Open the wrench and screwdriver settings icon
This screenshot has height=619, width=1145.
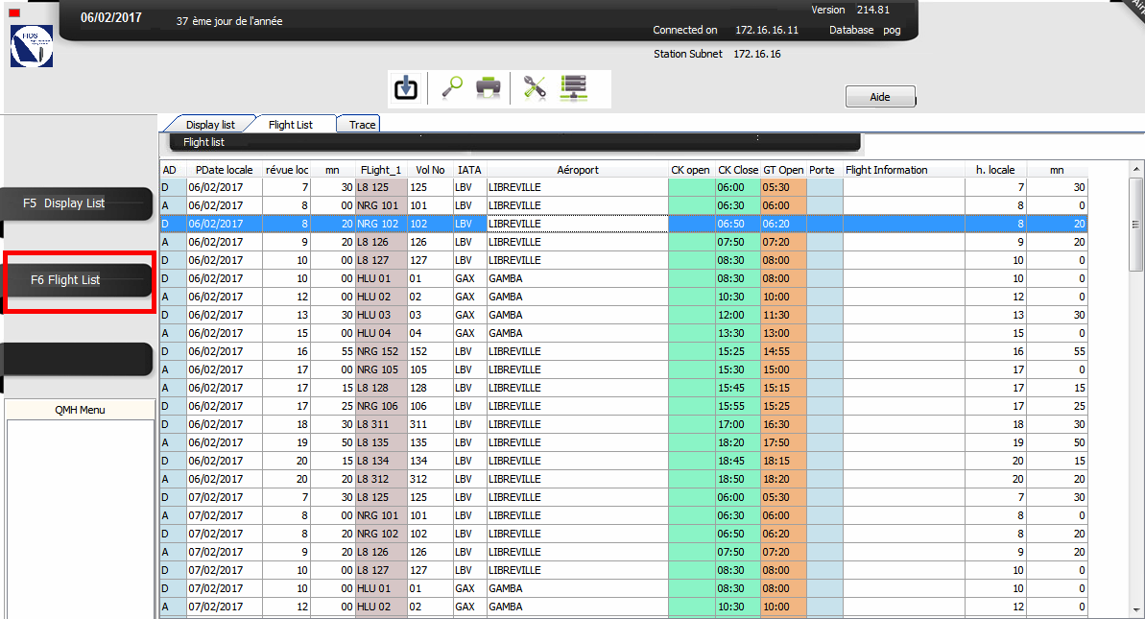(534, 87)
